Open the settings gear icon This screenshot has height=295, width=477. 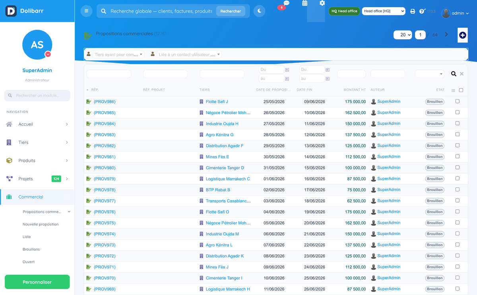322,3
